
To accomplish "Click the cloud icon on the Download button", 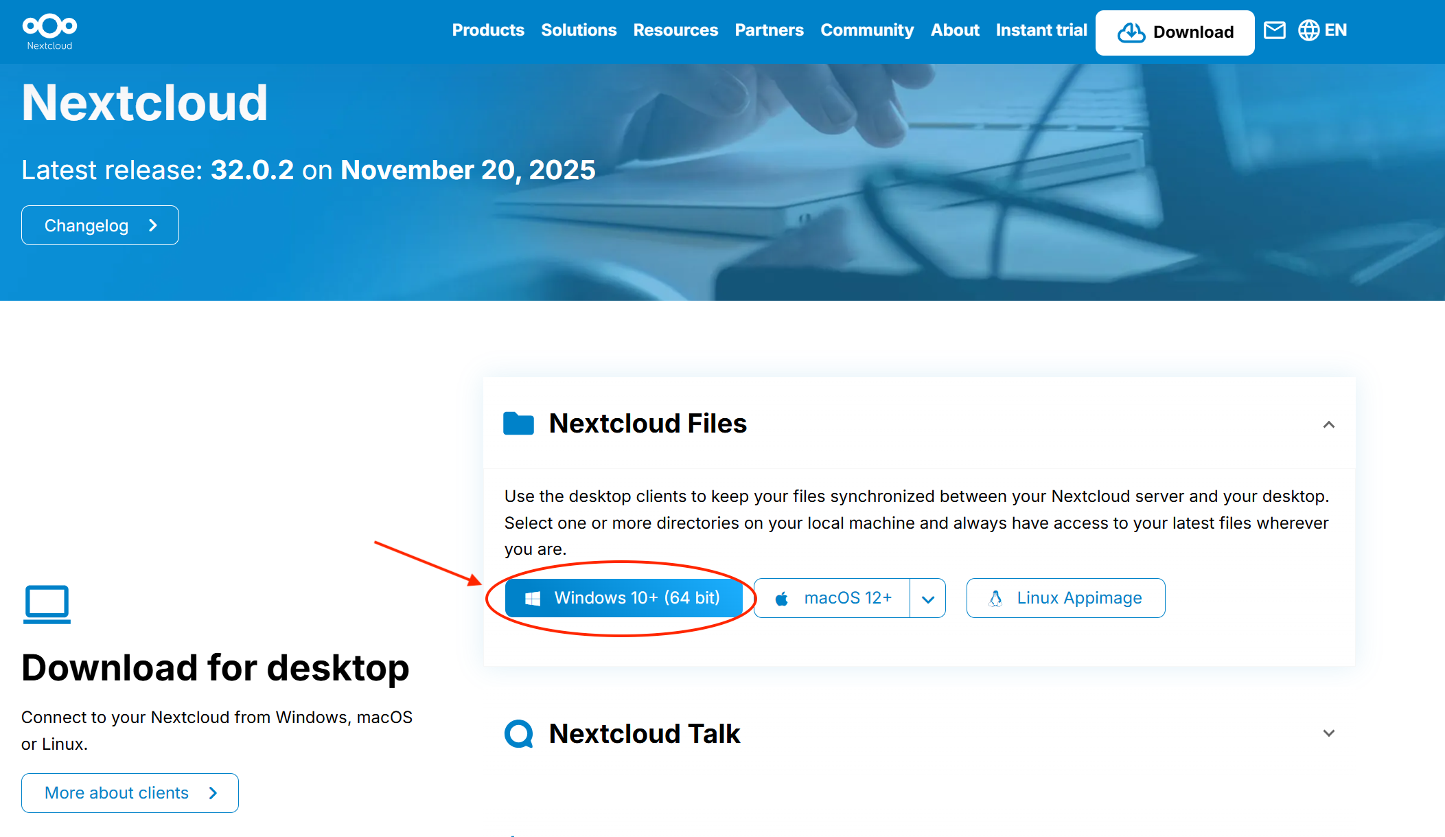I will pos(1132,32).
